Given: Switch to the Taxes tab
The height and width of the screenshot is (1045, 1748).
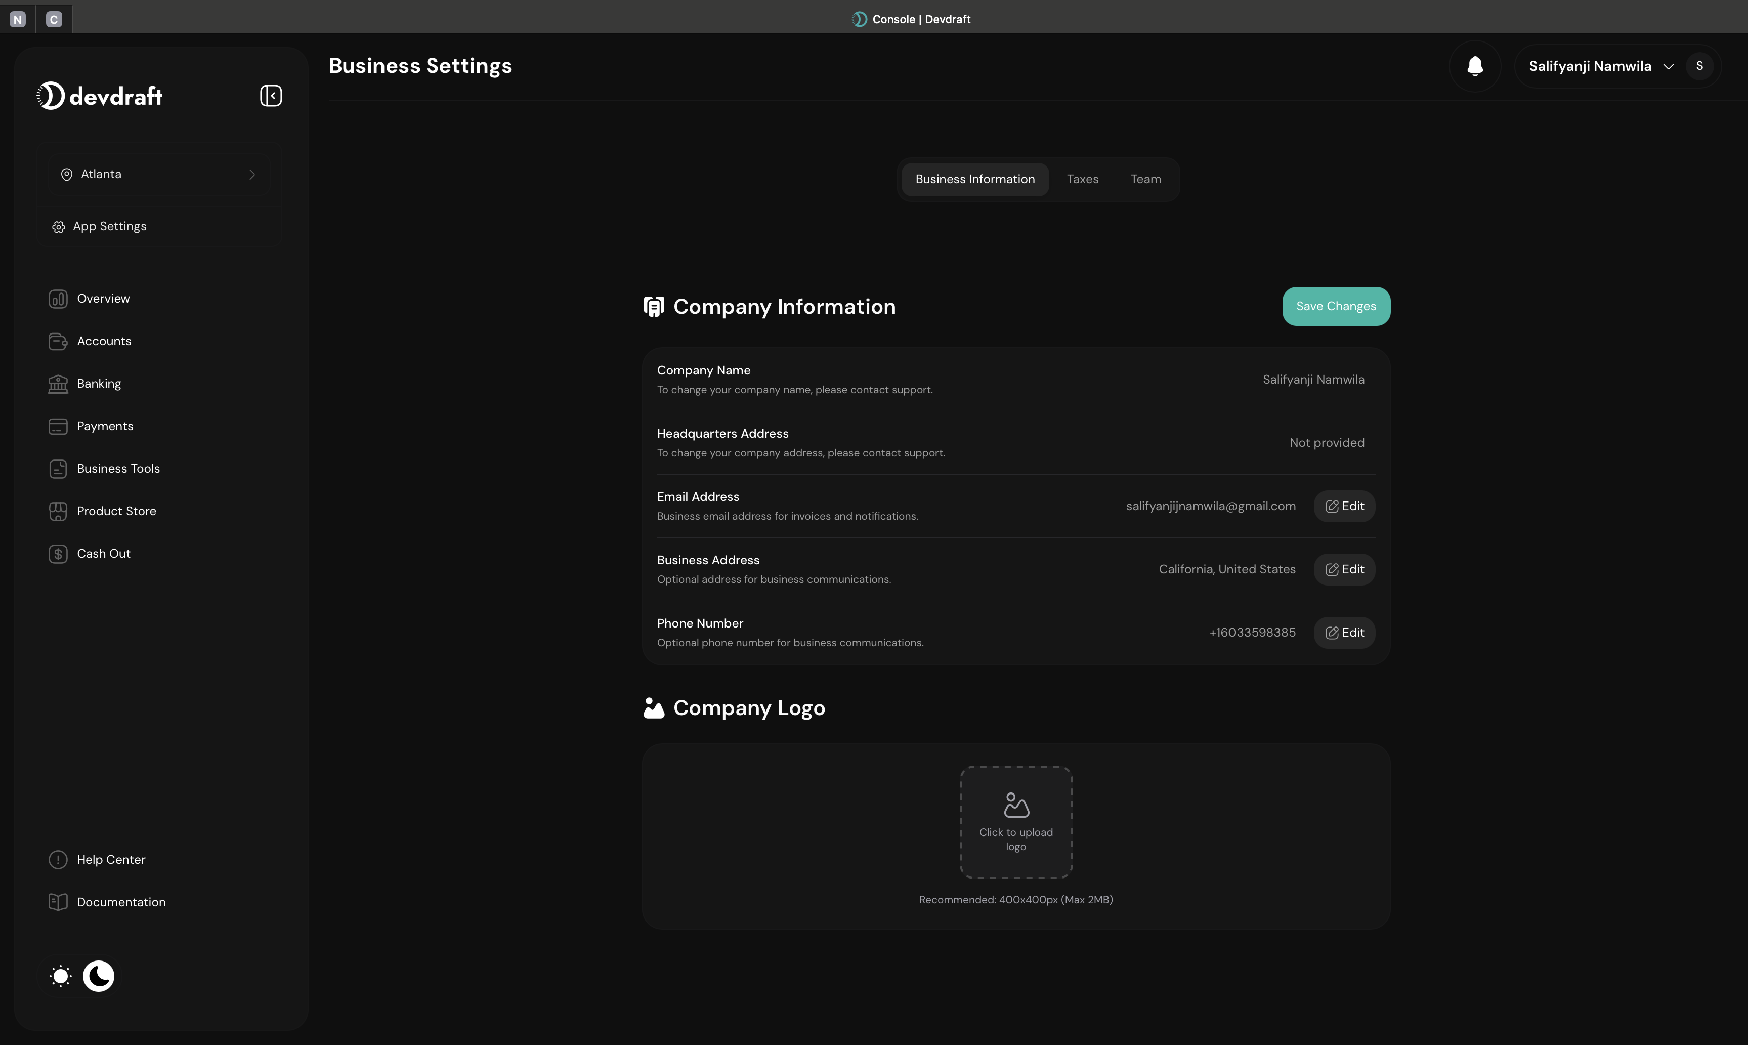Looking at the screenshot, I should click(x=1082, y=179).
